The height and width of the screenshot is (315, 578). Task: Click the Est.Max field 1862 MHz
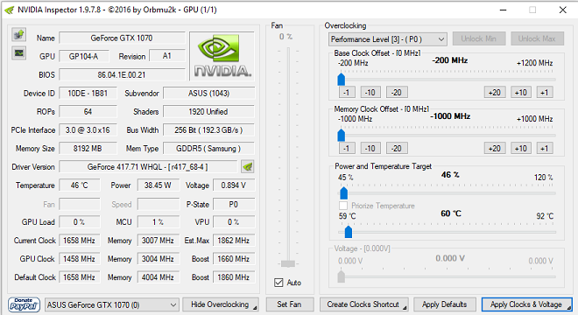click(234, 241)
